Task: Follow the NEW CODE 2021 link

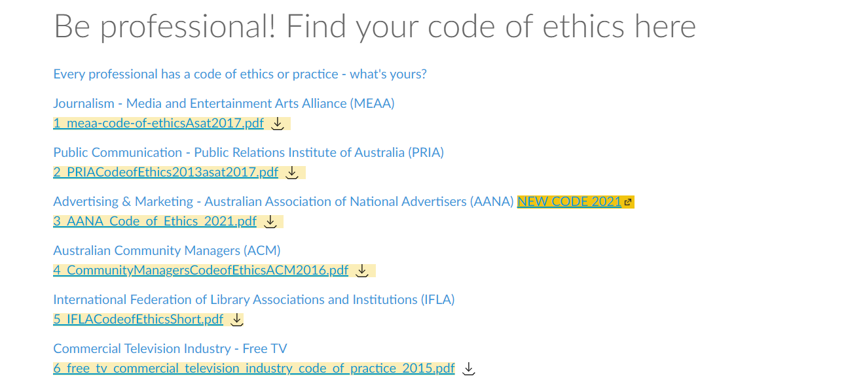Action: click(569, 201)
